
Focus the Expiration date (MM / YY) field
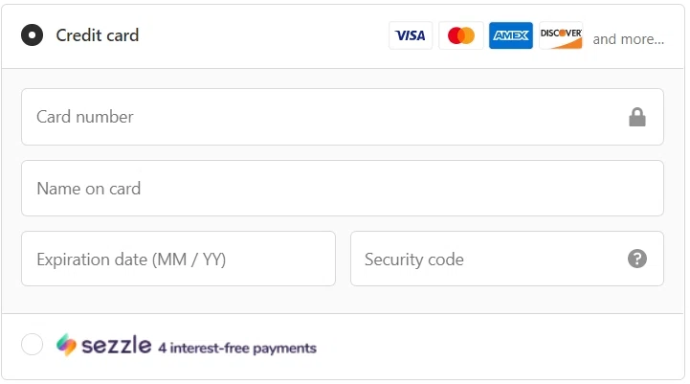pyautogui.click(x=178, y=259)
